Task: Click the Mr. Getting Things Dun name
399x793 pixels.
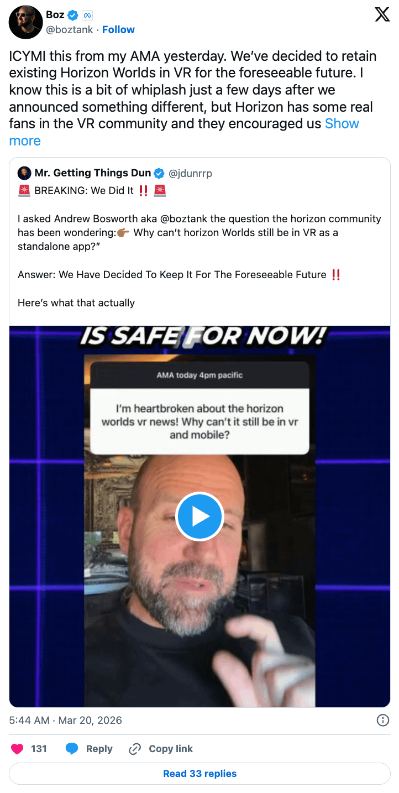Action: point(93,174)
